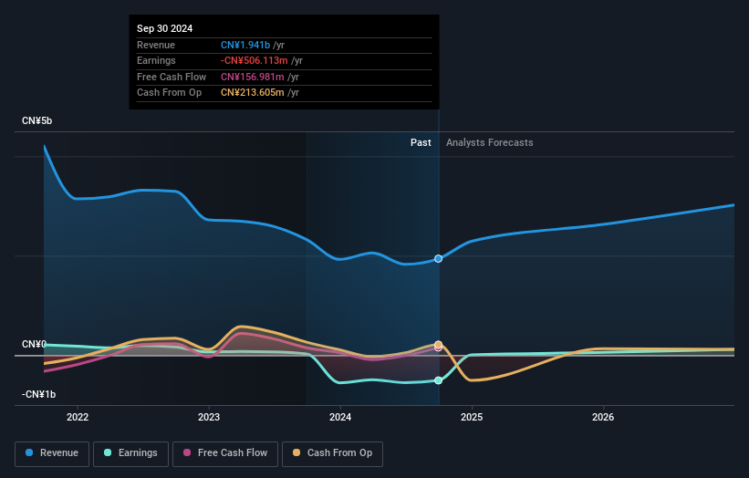The width and height of the screenshot is (749, 478).
Task: Toggle the Free Cash Flow legend button
Action: (225, 453)
